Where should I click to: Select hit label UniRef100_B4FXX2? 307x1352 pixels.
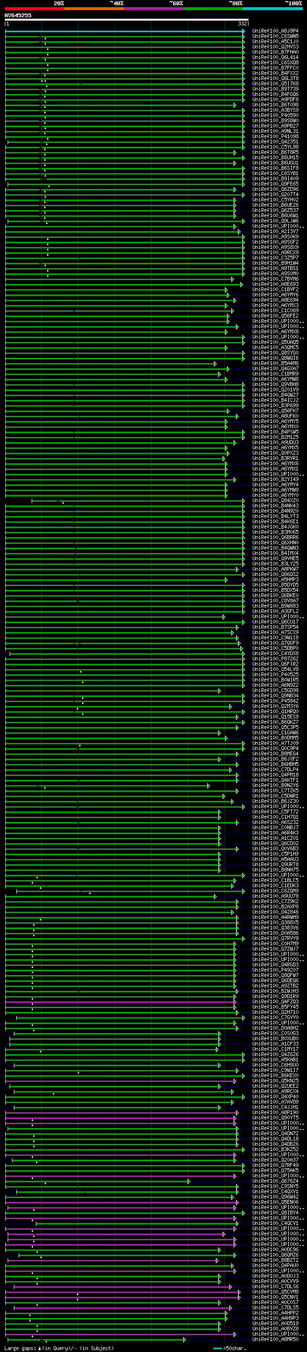tap(275, 73)
